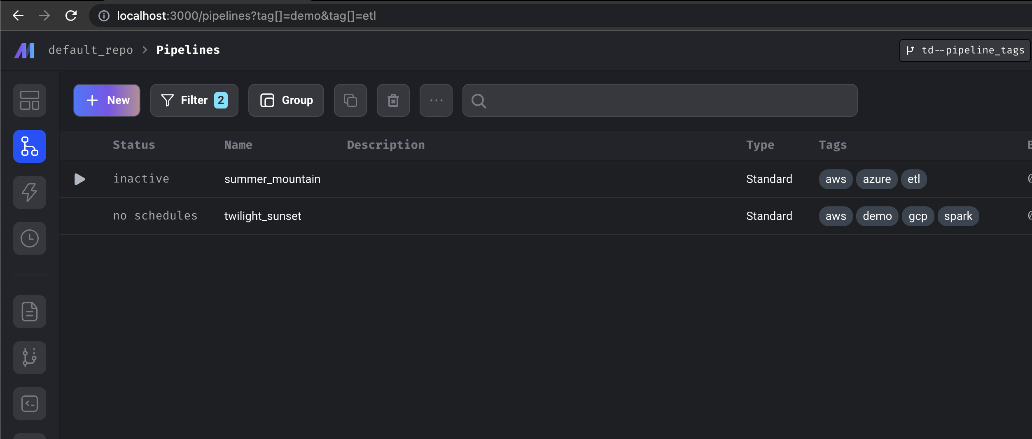The width and height of the screenshot is (1032, 439).
Task: Click the filter count badge 2
Action: click(x=221, y=100)
